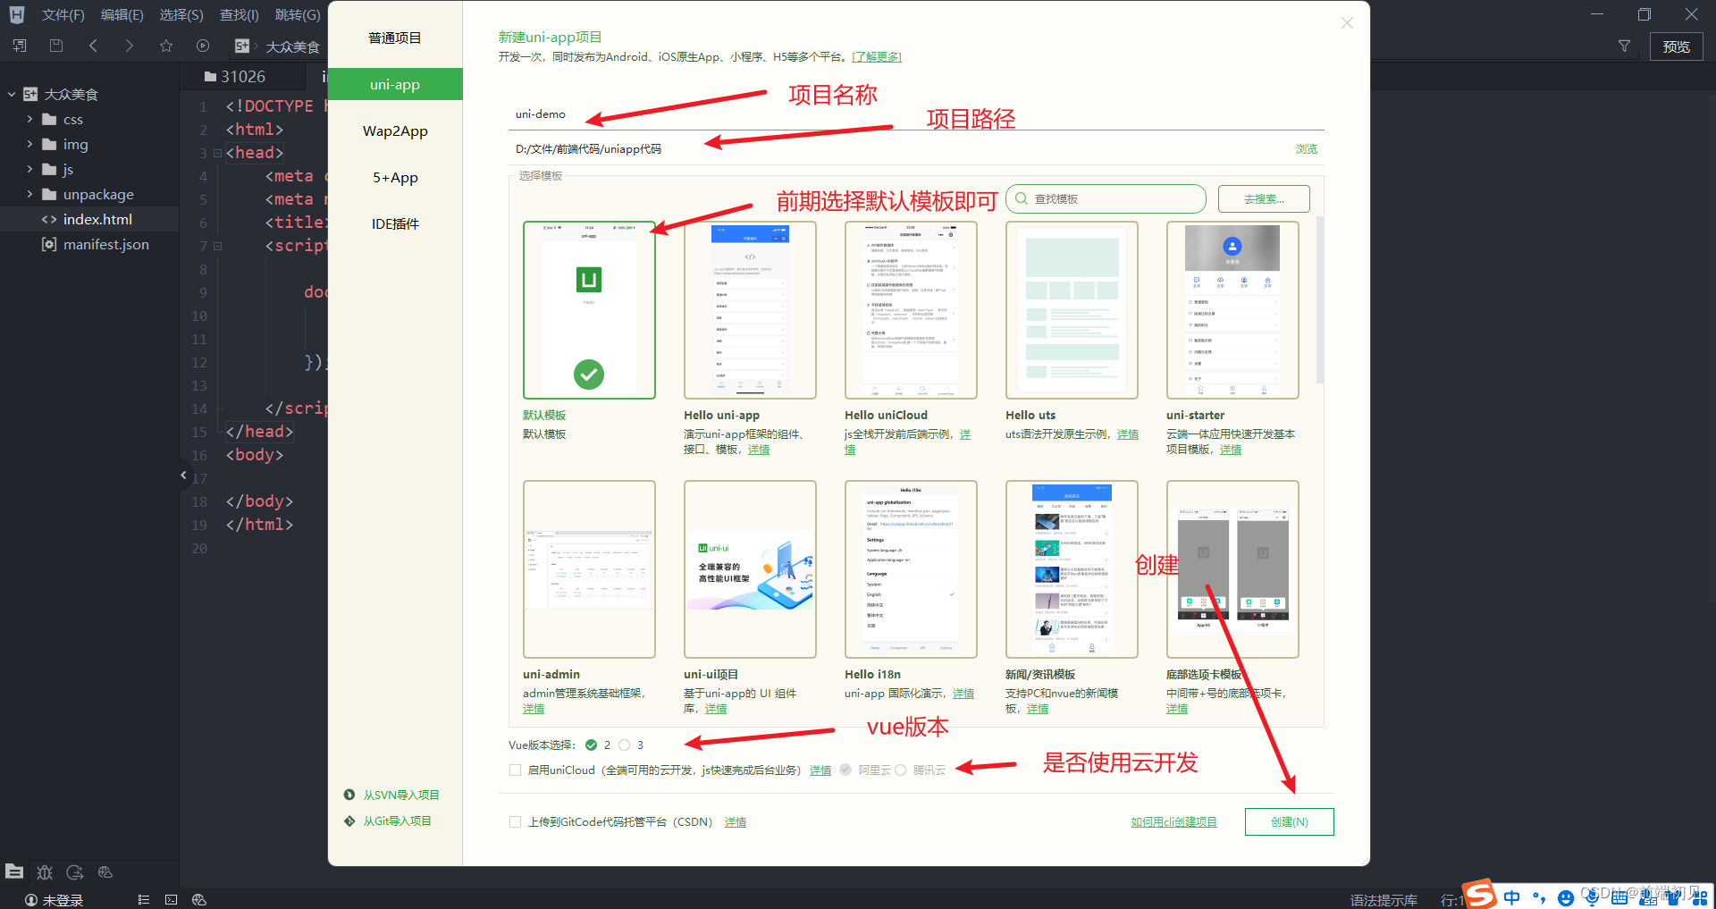Expand the js folder
Viewport: 1716px width, 909px height.
coord(29,169)
